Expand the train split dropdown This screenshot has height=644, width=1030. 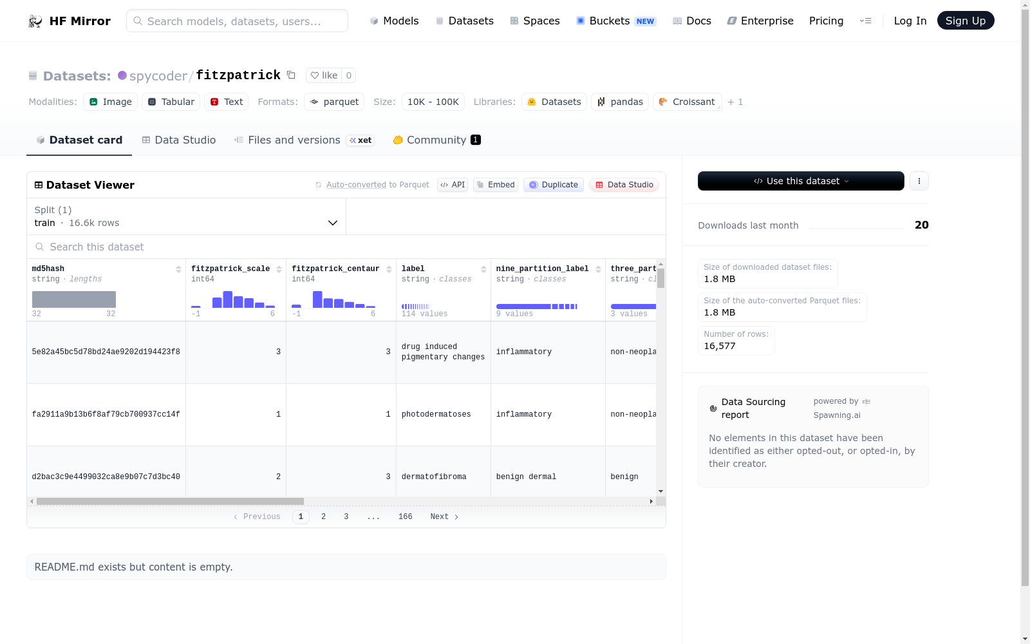click(x=187, y=216)
